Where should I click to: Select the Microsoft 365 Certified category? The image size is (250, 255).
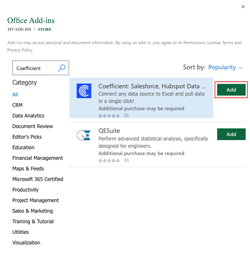38,179
